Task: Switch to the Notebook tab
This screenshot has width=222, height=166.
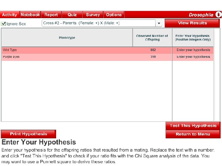Action: click(x=30, y=15)
